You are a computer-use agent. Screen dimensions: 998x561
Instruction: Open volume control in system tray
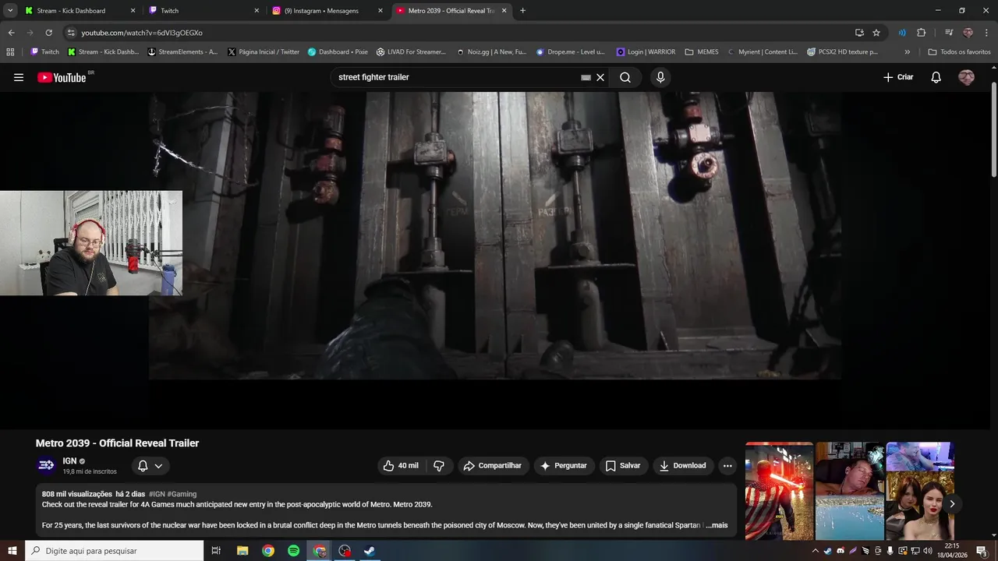[928, 551]
